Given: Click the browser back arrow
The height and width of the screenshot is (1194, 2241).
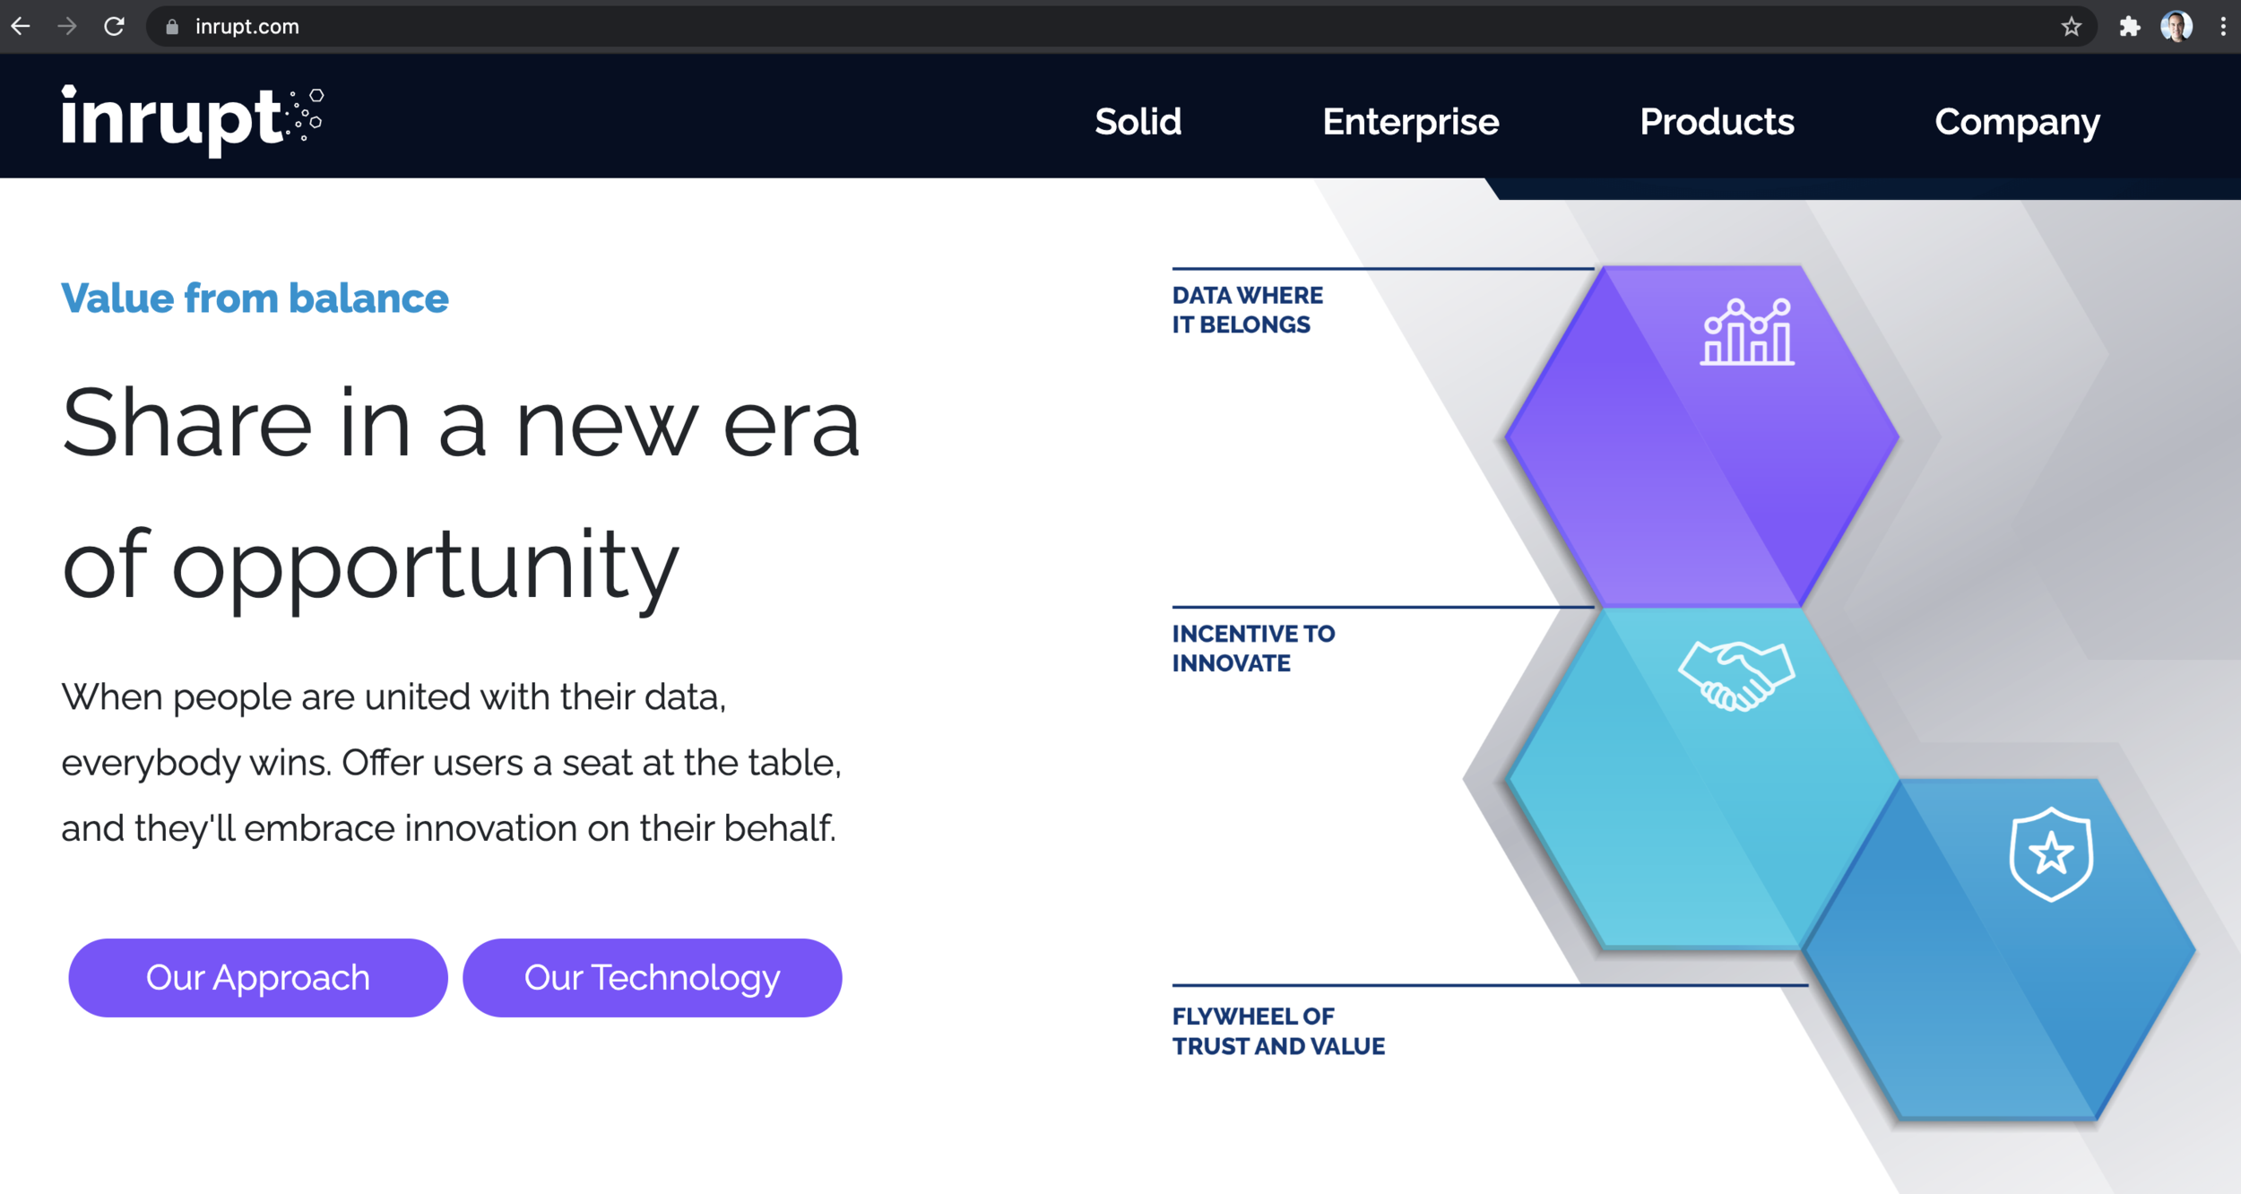Looking at the screenshot, I should tap(21, 27).
